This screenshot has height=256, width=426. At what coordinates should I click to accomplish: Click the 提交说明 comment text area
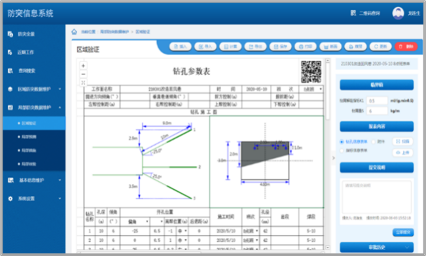coord(376,197)
